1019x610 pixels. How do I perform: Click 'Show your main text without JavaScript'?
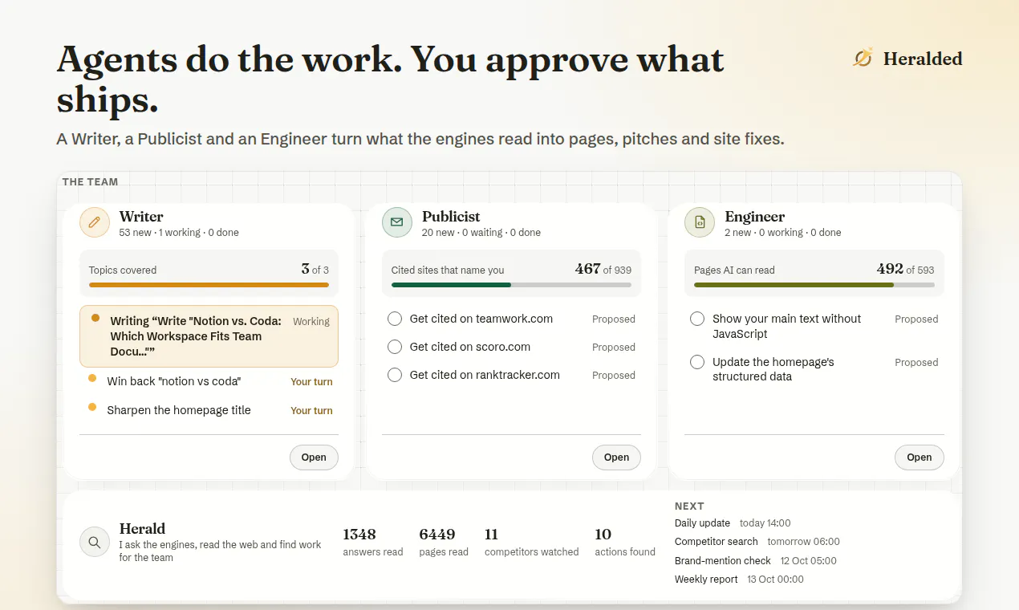point(786,326)
